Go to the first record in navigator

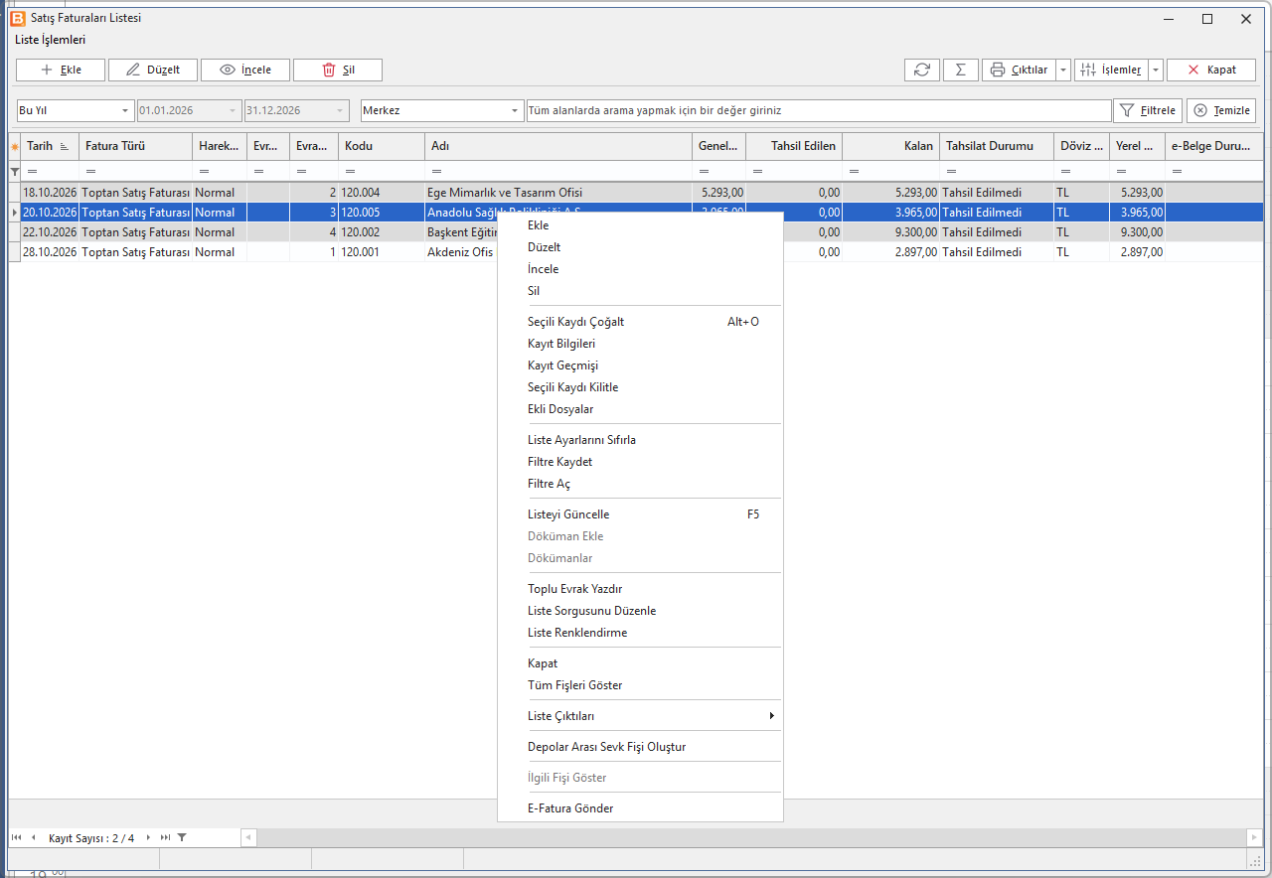tap(17, 837)
